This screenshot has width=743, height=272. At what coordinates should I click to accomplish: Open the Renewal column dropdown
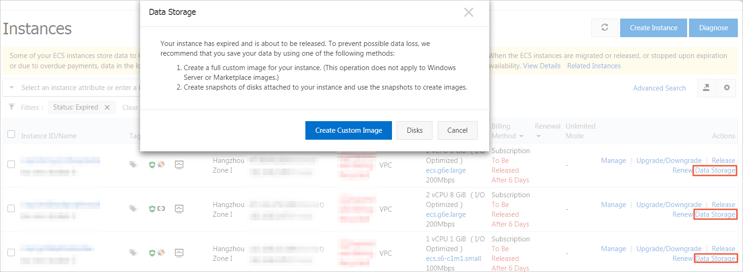coord(539,136)
